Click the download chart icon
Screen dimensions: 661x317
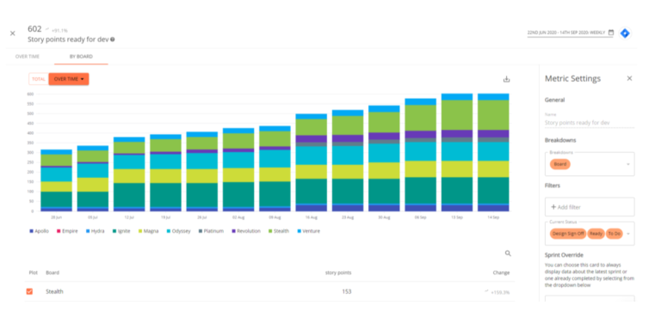506,79
